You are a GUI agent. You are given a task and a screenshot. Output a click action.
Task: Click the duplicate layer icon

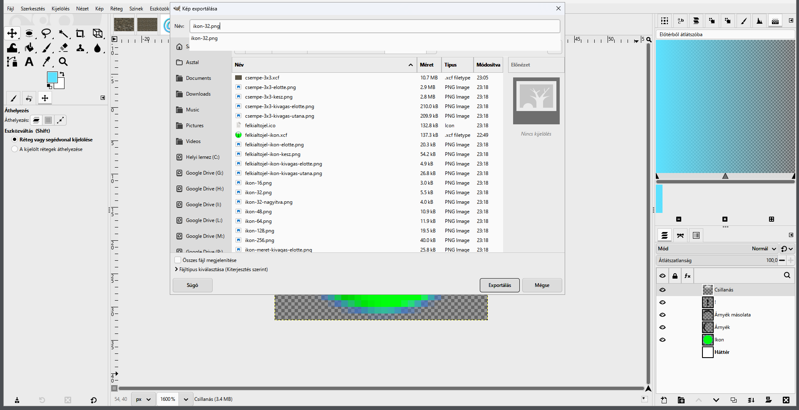click(x=733, y=400)
